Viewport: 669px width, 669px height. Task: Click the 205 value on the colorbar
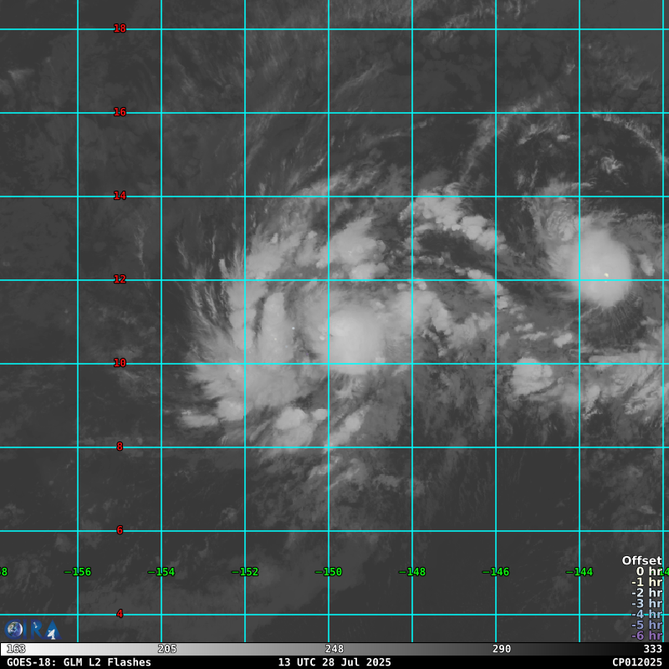[167, 649]
